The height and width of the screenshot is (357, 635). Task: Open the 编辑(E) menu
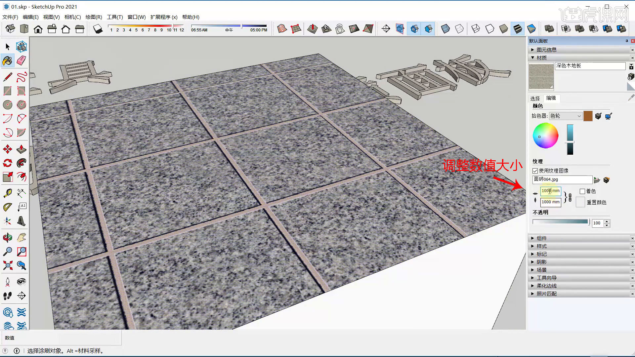(31, 17)
